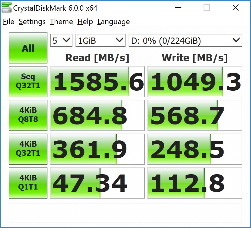This screenshot has width=251, height=228.
Task: Click the Seq write result 1049.3
Action: pyautogui.click(x=195, y=82)
